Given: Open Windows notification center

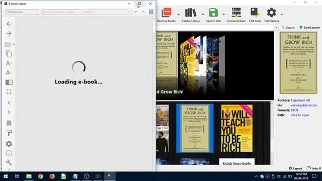Looking at the screenshot, I should 314,176.
